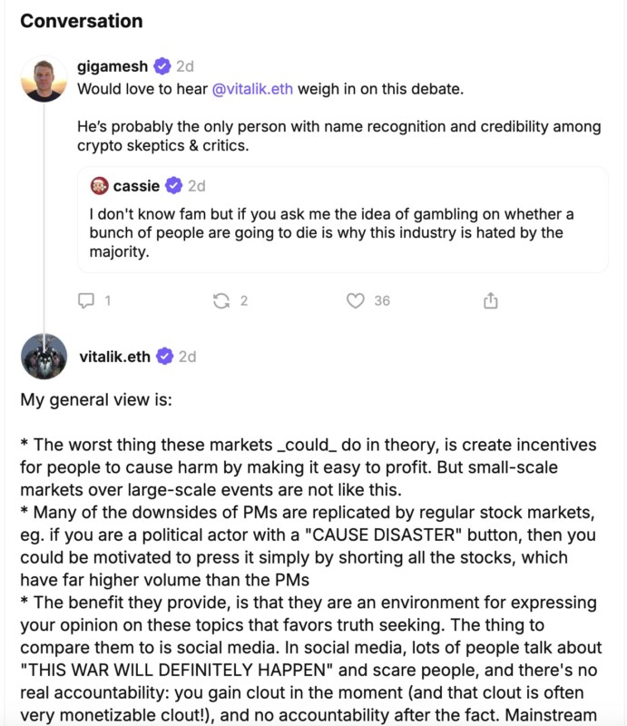Image resolution: width=627 pixels, height=726 pixels.
Task: Like gigamesh's post with the heart icon
Action: pyautogui.click(x=356, y=300)
